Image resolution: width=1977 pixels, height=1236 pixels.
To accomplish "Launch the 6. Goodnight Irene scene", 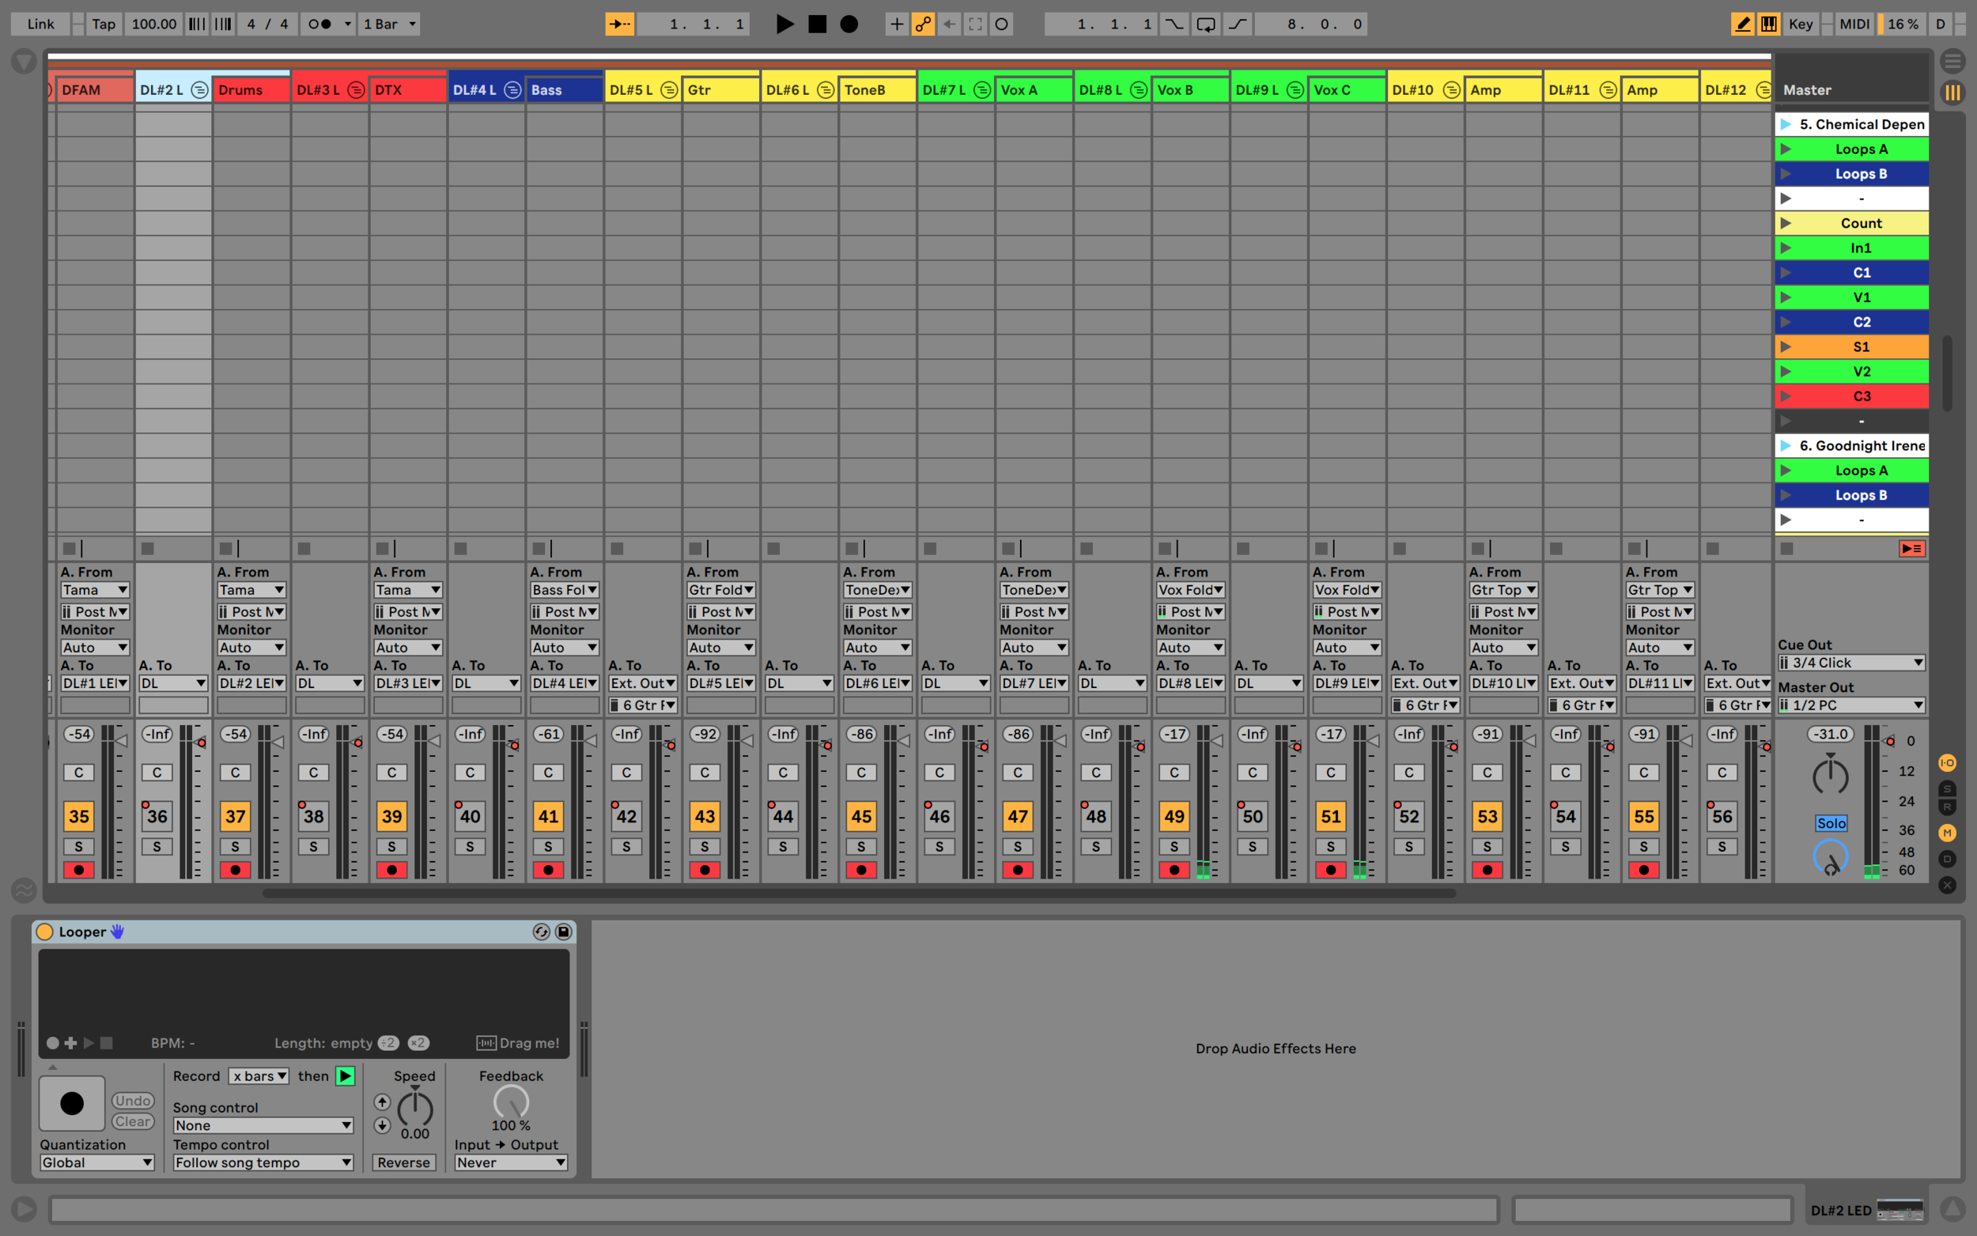I will tap(1851, 445).
